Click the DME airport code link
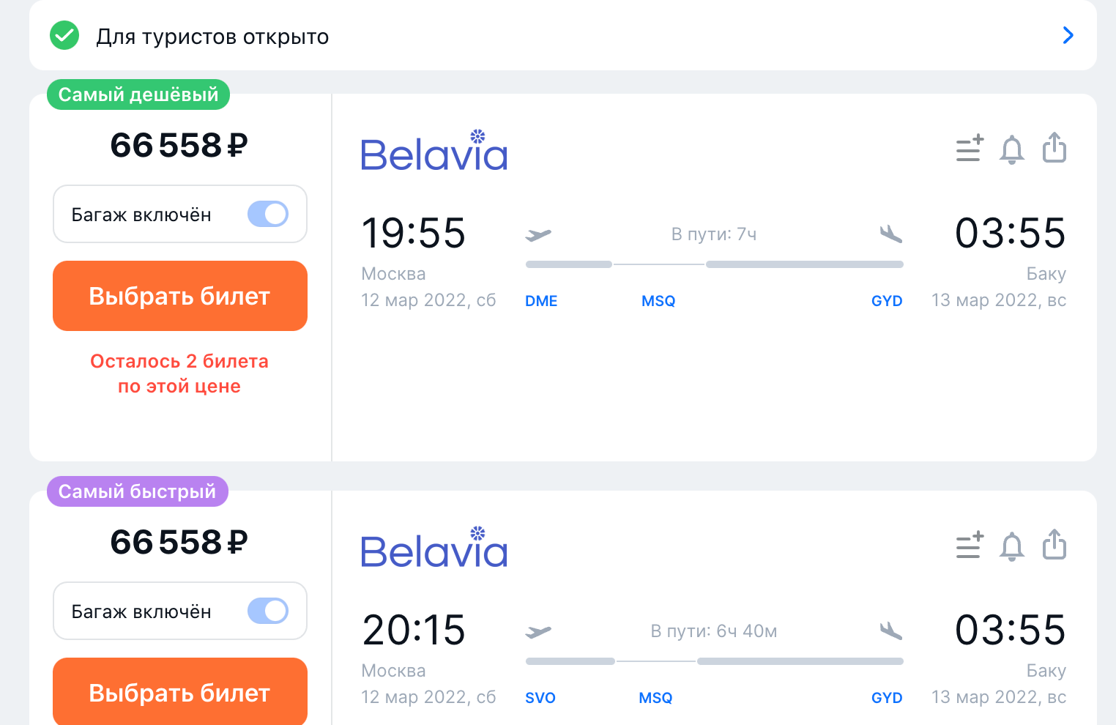The height and width of the screenshot is (725, 1116). [x=541, y=301]
